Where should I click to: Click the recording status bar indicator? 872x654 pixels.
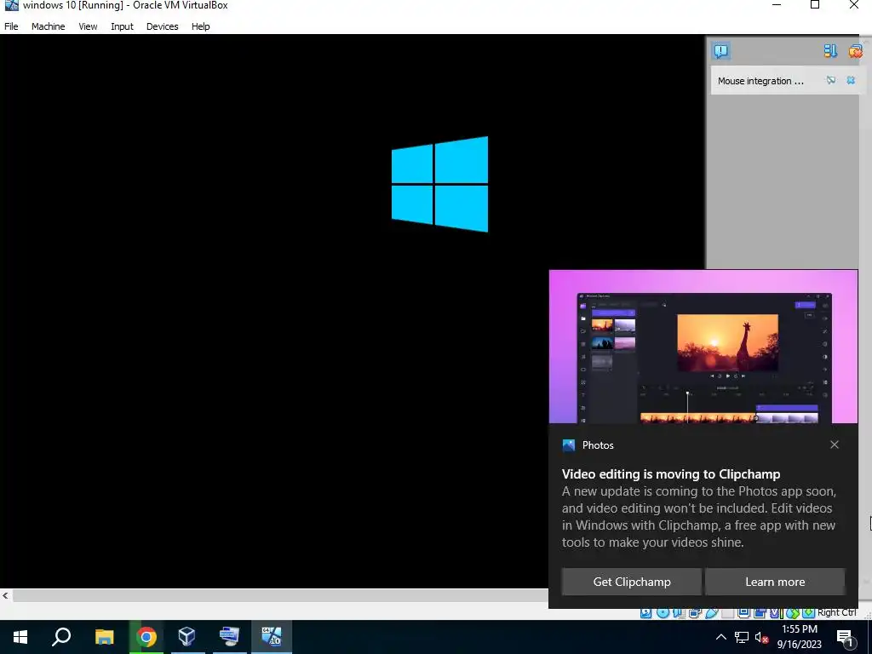pyautogui.click(x=760, y=613)
